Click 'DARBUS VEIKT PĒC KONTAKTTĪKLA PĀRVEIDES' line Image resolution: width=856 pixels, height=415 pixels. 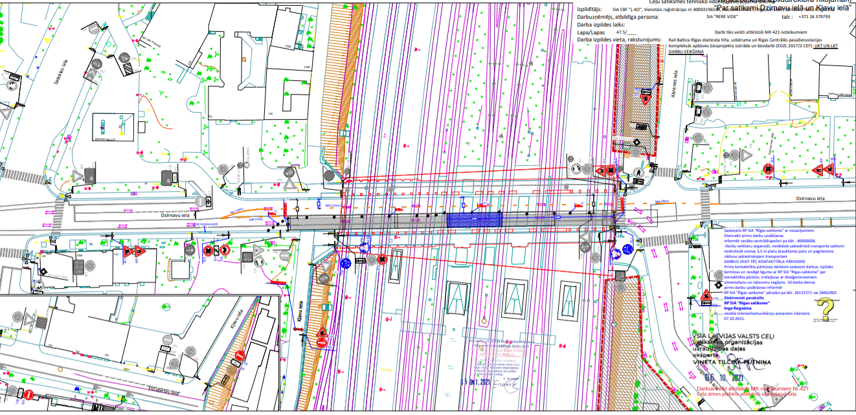[765, 262]
